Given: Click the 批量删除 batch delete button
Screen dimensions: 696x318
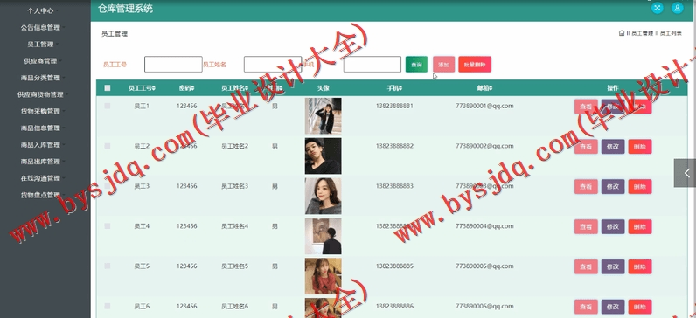Looking at the screenshot, I should pyautogui.click(x=475, y=65).
